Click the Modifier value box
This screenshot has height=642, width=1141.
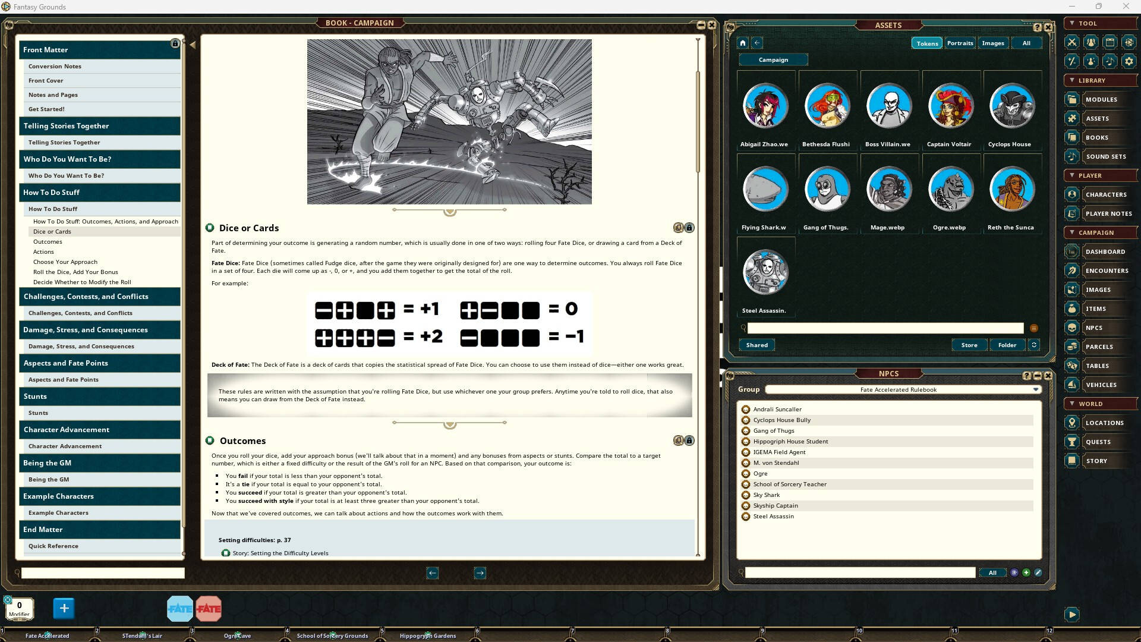point(19,608)
